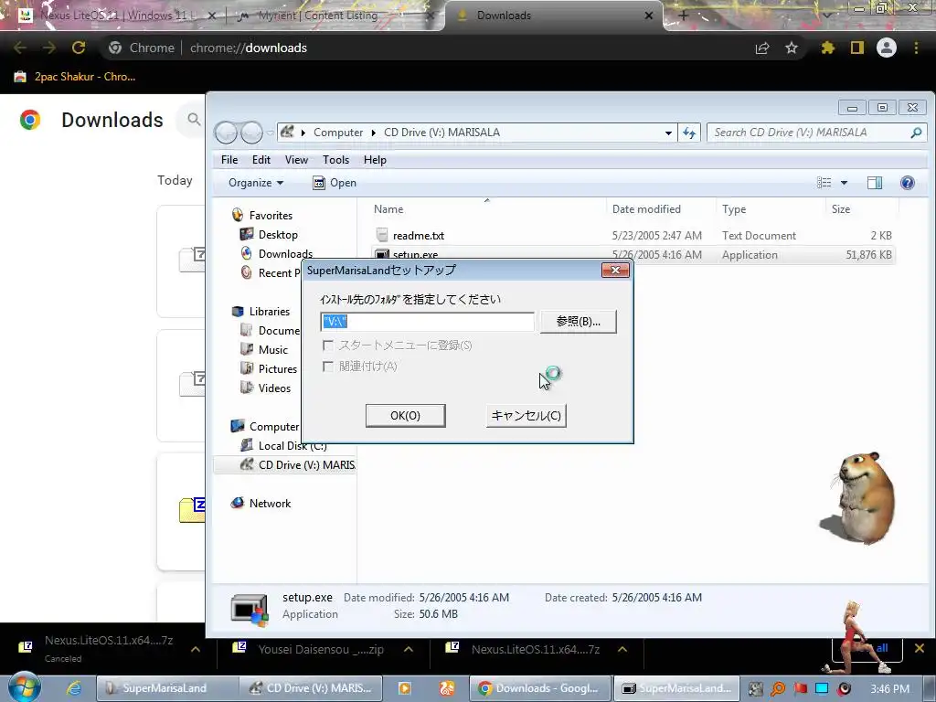Select setup.exe file row
Screen dimensions: 936x702
[x=633, y=255]
